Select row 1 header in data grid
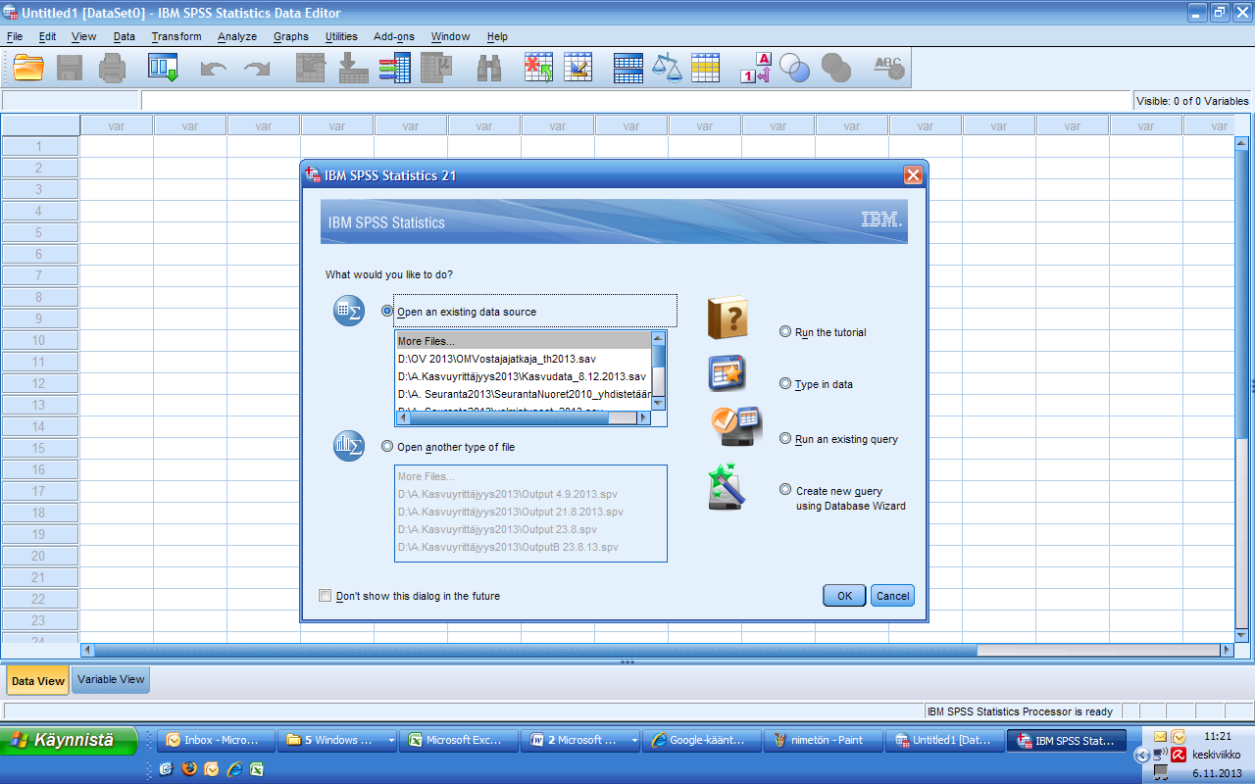 [39, 146]
